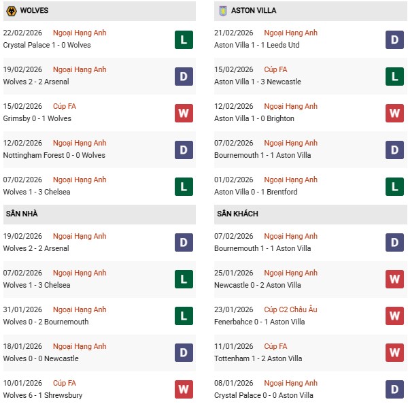Click W badge for Aston Villa 1-0 Brighton
Image resolution: width=408 pixels, height=404 pixels.
point(394,114)
